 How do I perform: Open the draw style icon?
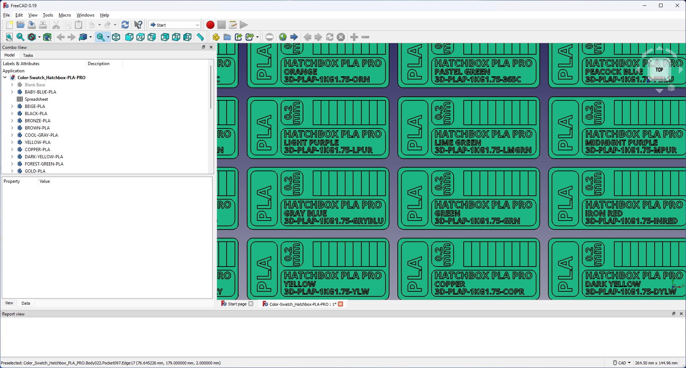[32, 37]
